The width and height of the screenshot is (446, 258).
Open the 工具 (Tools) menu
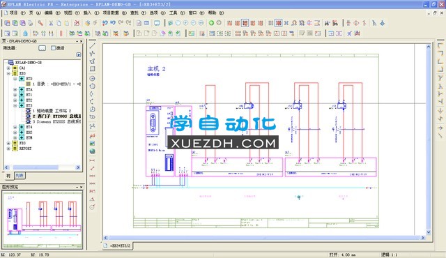click(176, 13)
